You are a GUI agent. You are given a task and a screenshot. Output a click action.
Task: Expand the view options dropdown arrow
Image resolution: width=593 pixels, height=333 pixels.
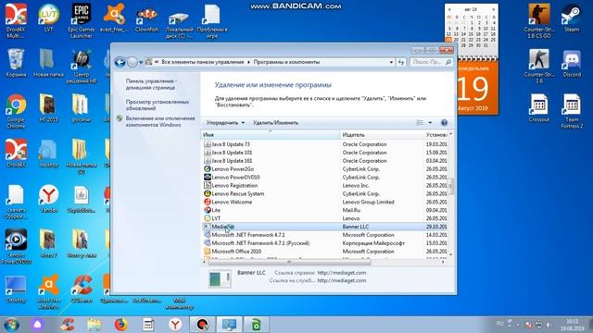[x=430, y=123]
